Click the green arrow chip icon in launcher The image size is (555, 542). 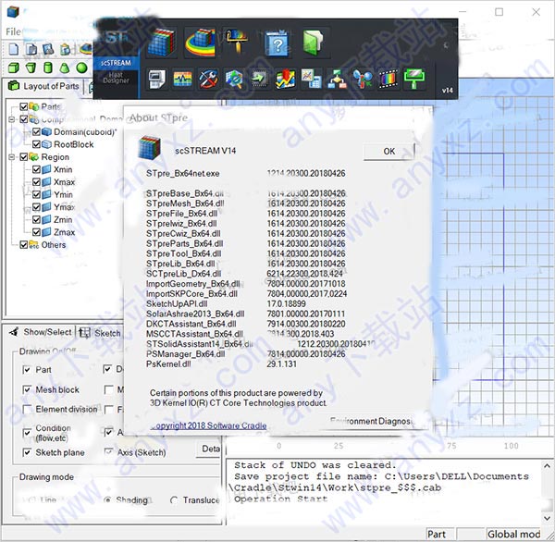point(259,79)
